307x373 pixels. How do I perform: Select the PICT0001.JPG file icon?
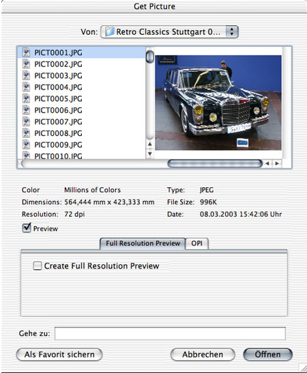point(26,53)
